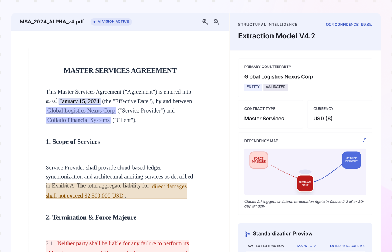Image resolution: width=392 pixels, height=252 pixels.
Task: Select the Global Logistics Nexus Corp highlight
Action: (x=81, y=110)
